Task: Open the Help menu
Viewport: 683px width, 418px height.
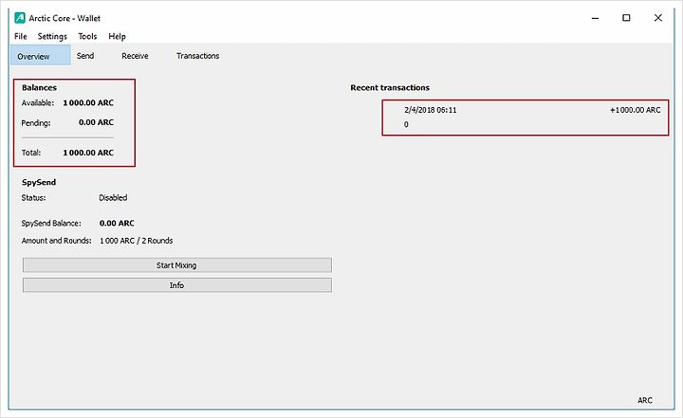Action: [x=117, y=37]
